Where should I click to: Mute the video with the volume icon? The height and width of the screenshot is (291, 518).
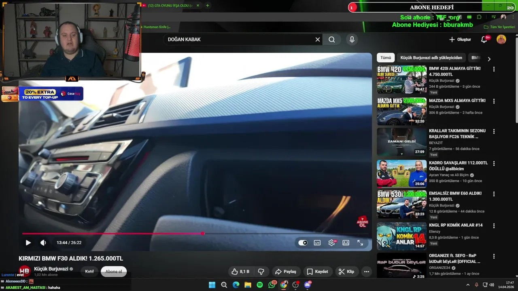point(43,243)
